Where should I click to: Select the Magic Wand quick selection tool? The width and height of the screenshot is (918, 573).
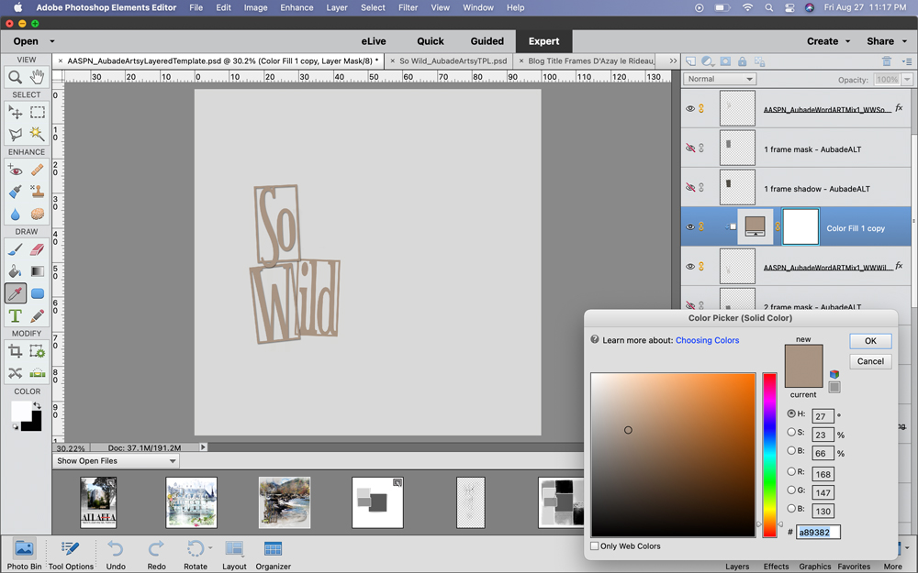[x=38, y=134]
